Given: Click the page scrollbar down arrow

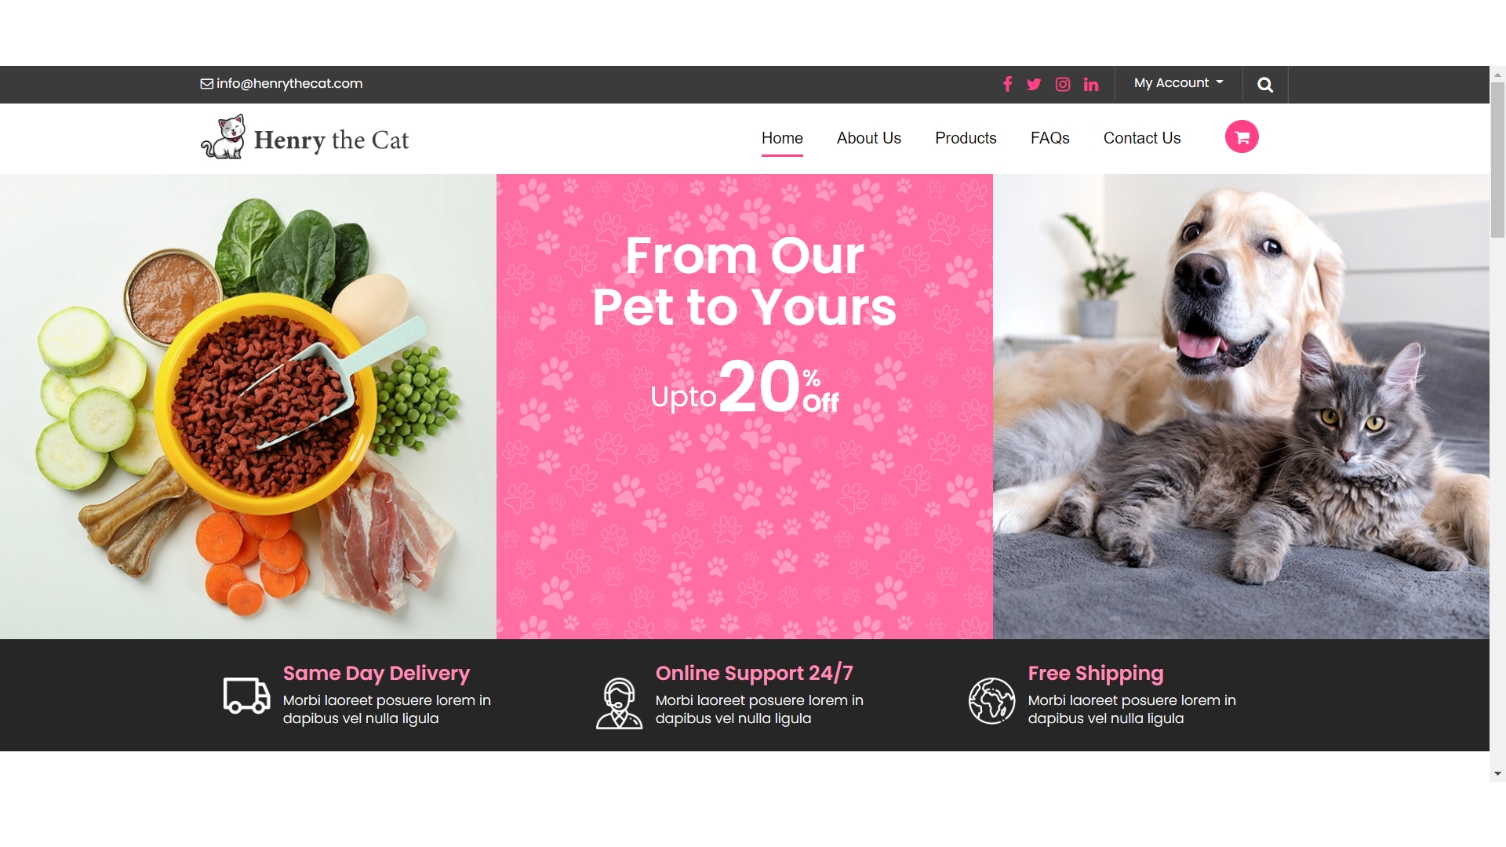Looking at the screenshot, I should click(1497, 773).
